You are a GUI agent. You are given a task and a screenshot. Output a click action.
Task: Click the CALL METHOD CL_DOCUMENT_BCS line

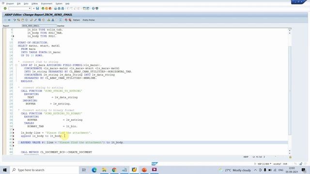pyautogui.click(x=56, y=152)
